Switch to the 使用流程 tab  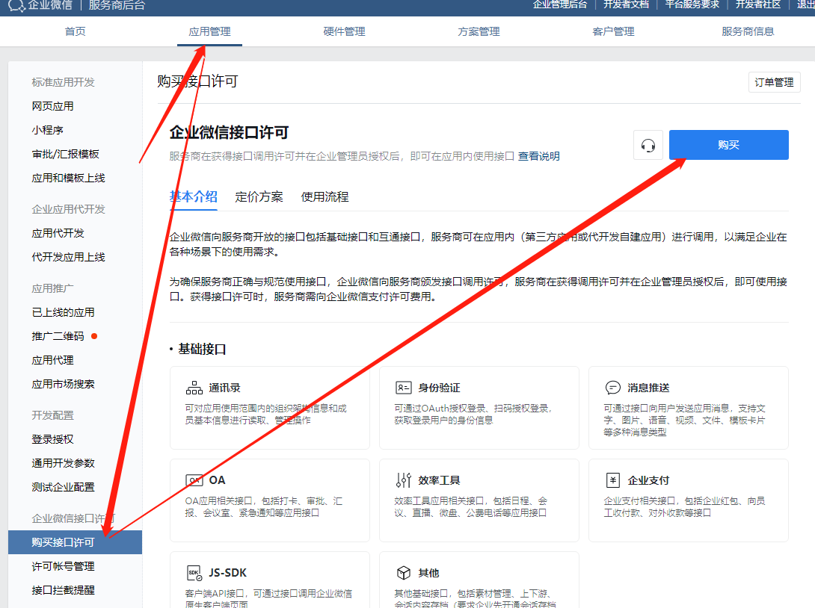coord(325,197)
